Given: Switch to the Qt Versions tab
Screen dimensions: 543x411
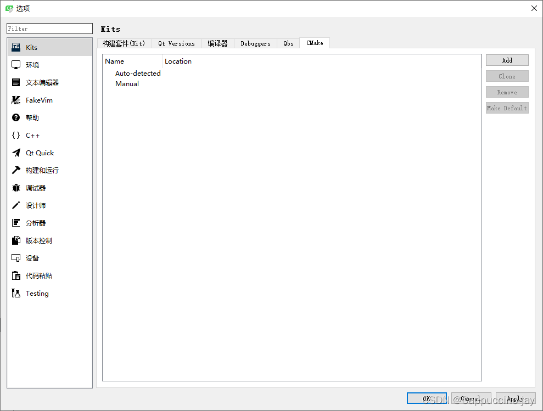Looking at the screenshot, I should (176, 43).
